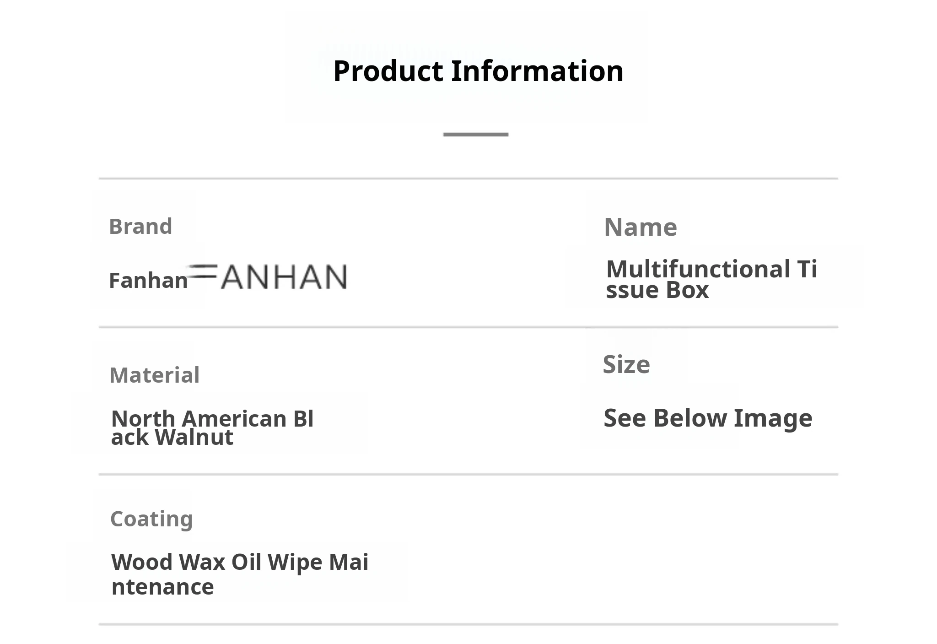Click the bottom divider below the Coating row
The height and width of the screenshot is (644, 937).
point(468,624)
